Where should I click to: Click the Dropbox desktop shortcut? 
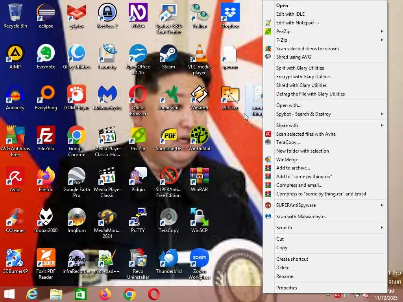[x=230, y=16]
